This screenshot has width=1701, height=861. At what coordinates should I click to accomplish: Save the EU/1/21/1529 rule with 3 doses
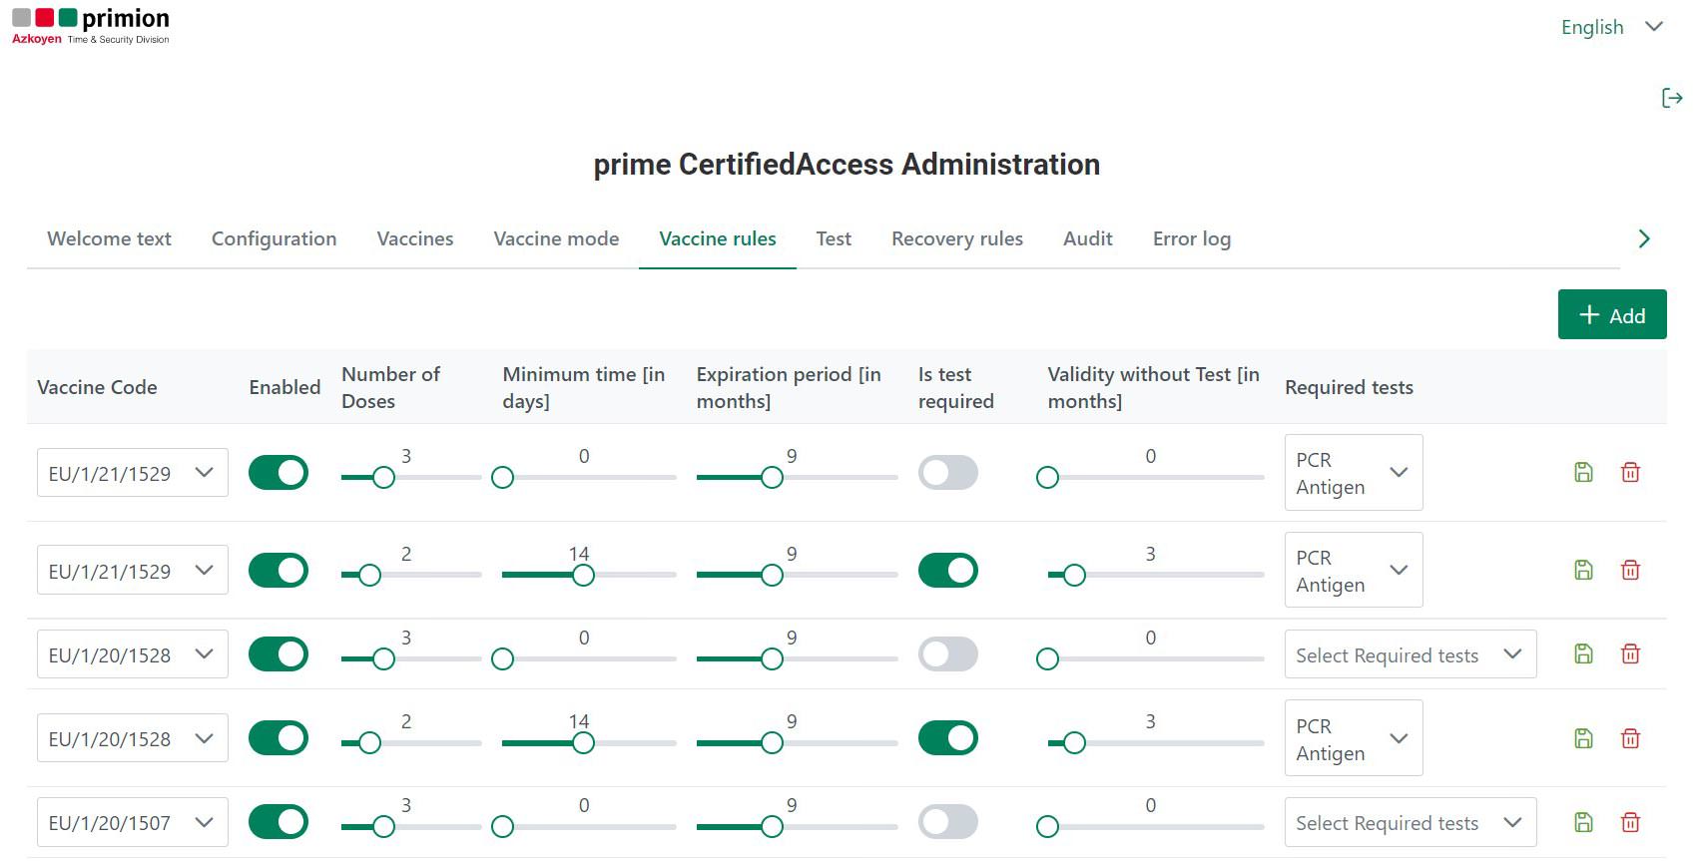(1583, 472)
